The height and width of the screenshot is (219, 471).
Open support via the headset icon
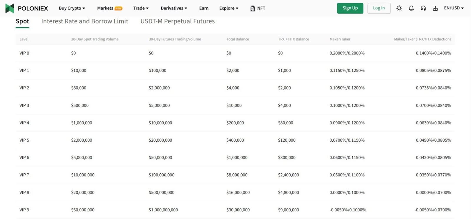pos(423,8)
